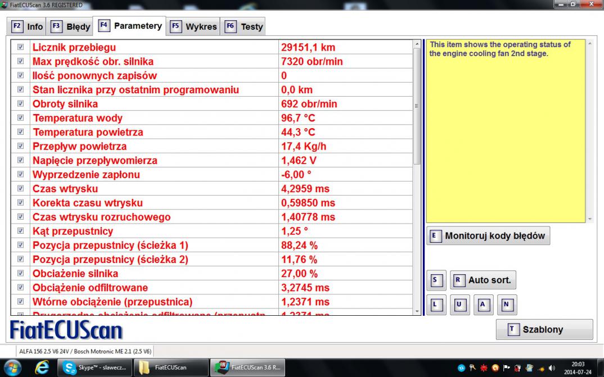Toggle Kąt przepustnicy checkbox
The height and width of the screenshot is (377, 604).
20,231
